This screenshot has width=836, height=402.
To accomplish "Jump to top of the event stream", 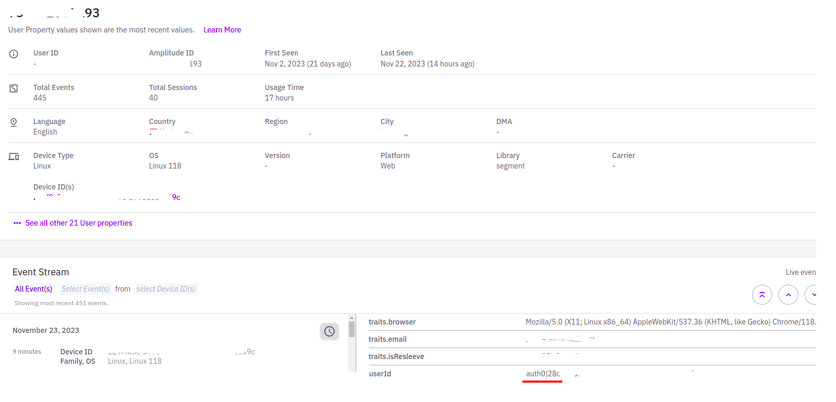I will pos(762,295).
